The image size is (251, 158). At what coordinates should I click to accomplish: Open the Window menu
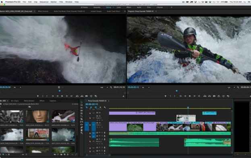tap(69, 2)
